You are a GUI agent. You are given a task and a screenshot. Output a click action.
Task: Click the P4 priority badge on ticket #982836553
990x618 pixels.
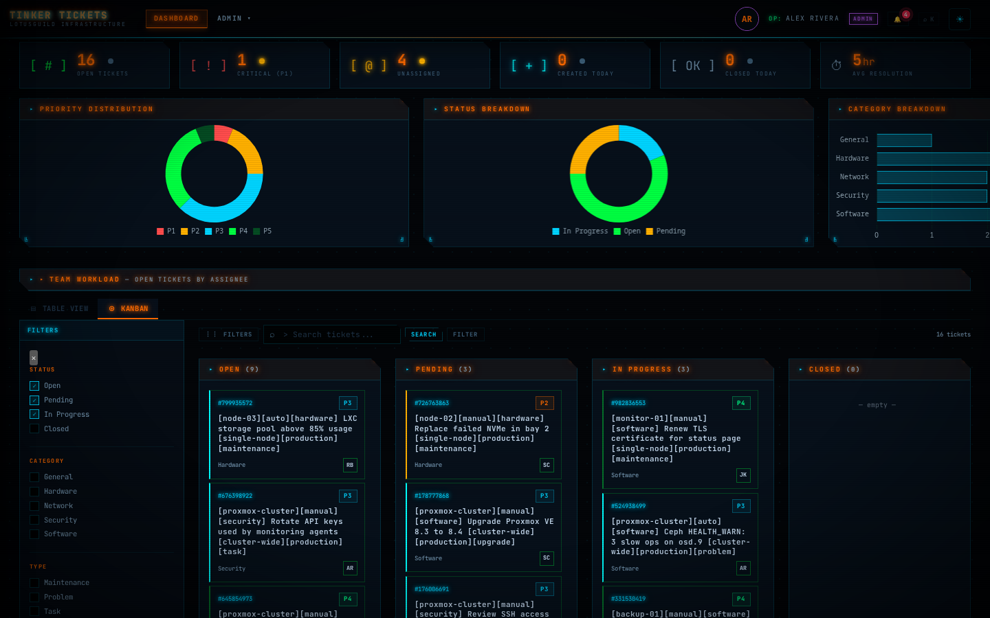pos(741,403)
